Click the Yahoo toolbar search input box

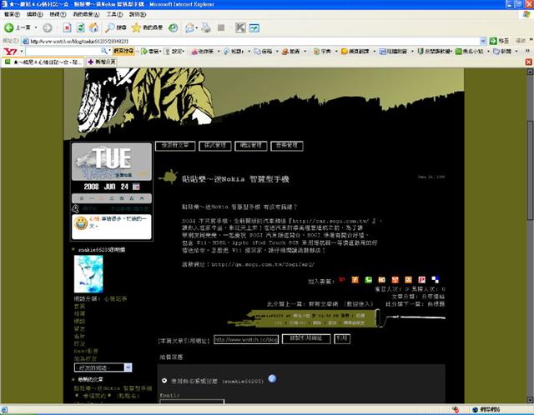click(x=63, y=52)
